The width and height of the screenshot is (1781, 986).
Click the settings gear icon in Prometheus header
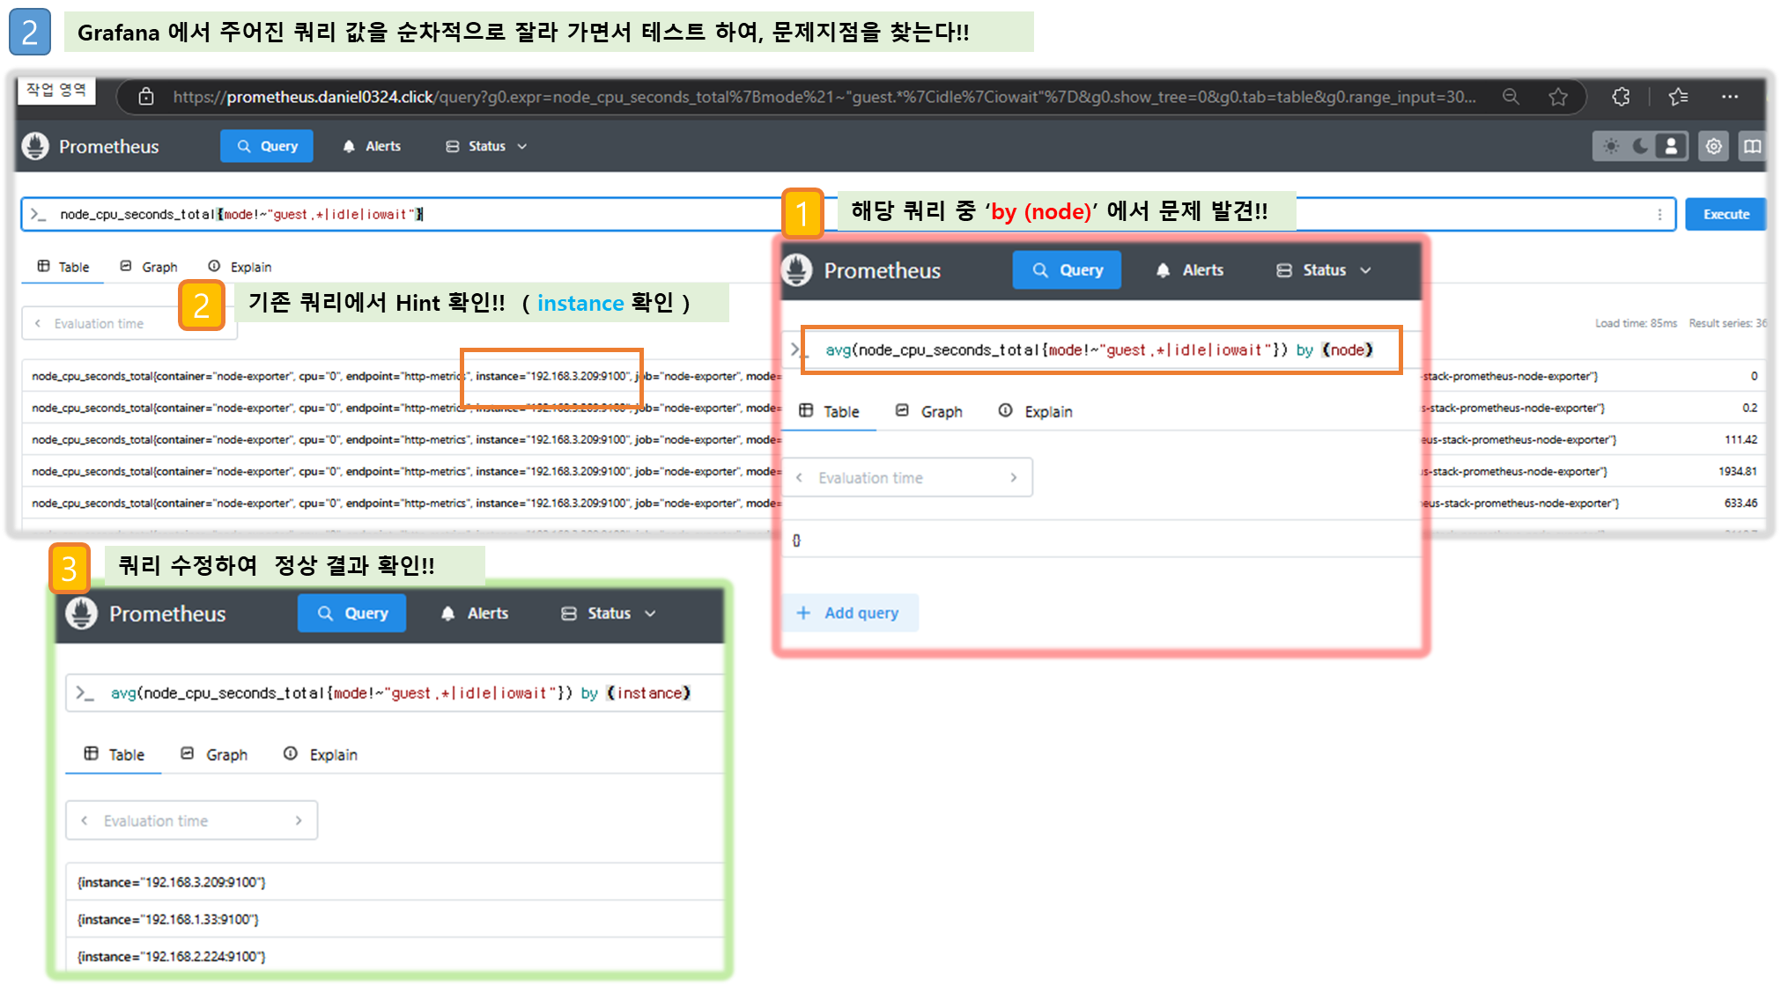pyautogui.click(x=1713, y=146)
